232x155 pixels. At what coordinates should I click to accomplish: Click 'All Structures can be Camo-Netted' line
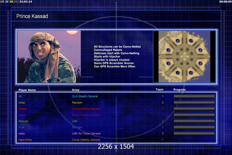click(117, 47)
